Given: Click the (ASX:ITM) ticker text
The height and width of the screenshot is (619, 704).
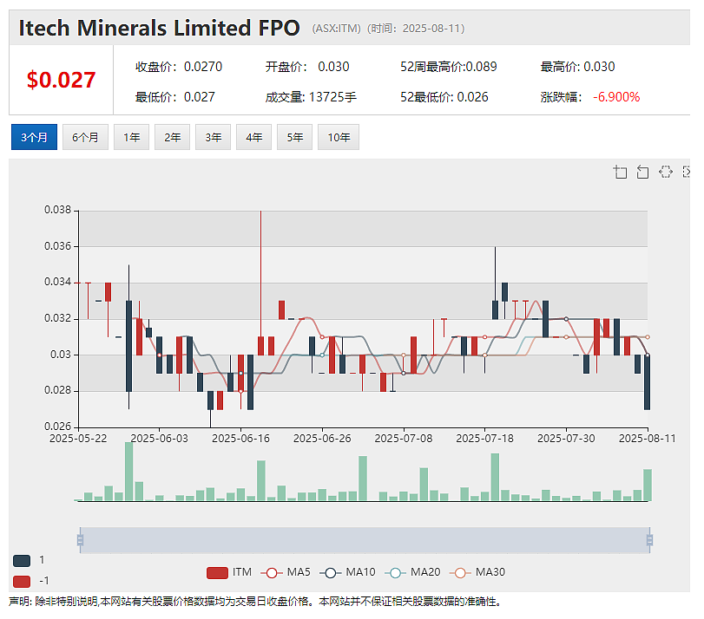Looking at the screenshot, I should coord(337,29).
